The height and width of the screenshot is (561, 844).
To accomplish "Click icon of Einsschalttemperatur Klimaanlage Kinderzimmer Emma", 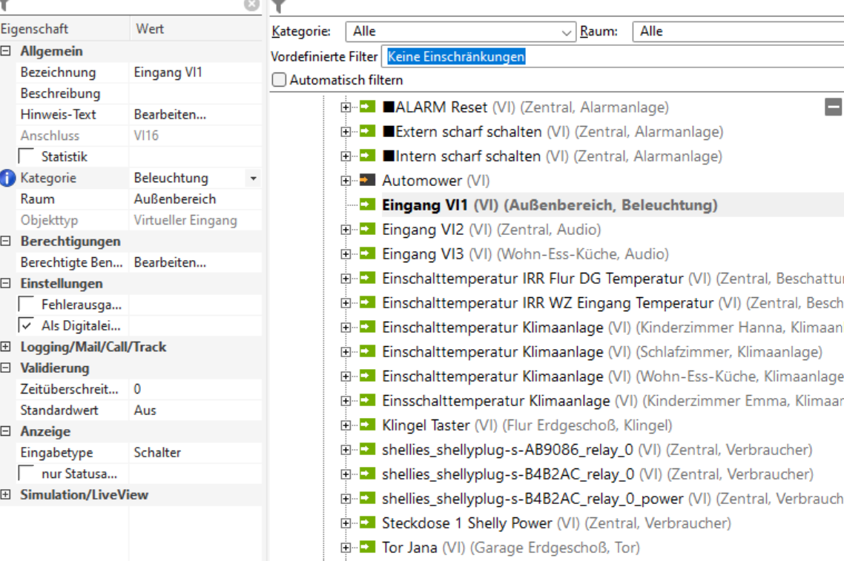I will click(368, 400).
